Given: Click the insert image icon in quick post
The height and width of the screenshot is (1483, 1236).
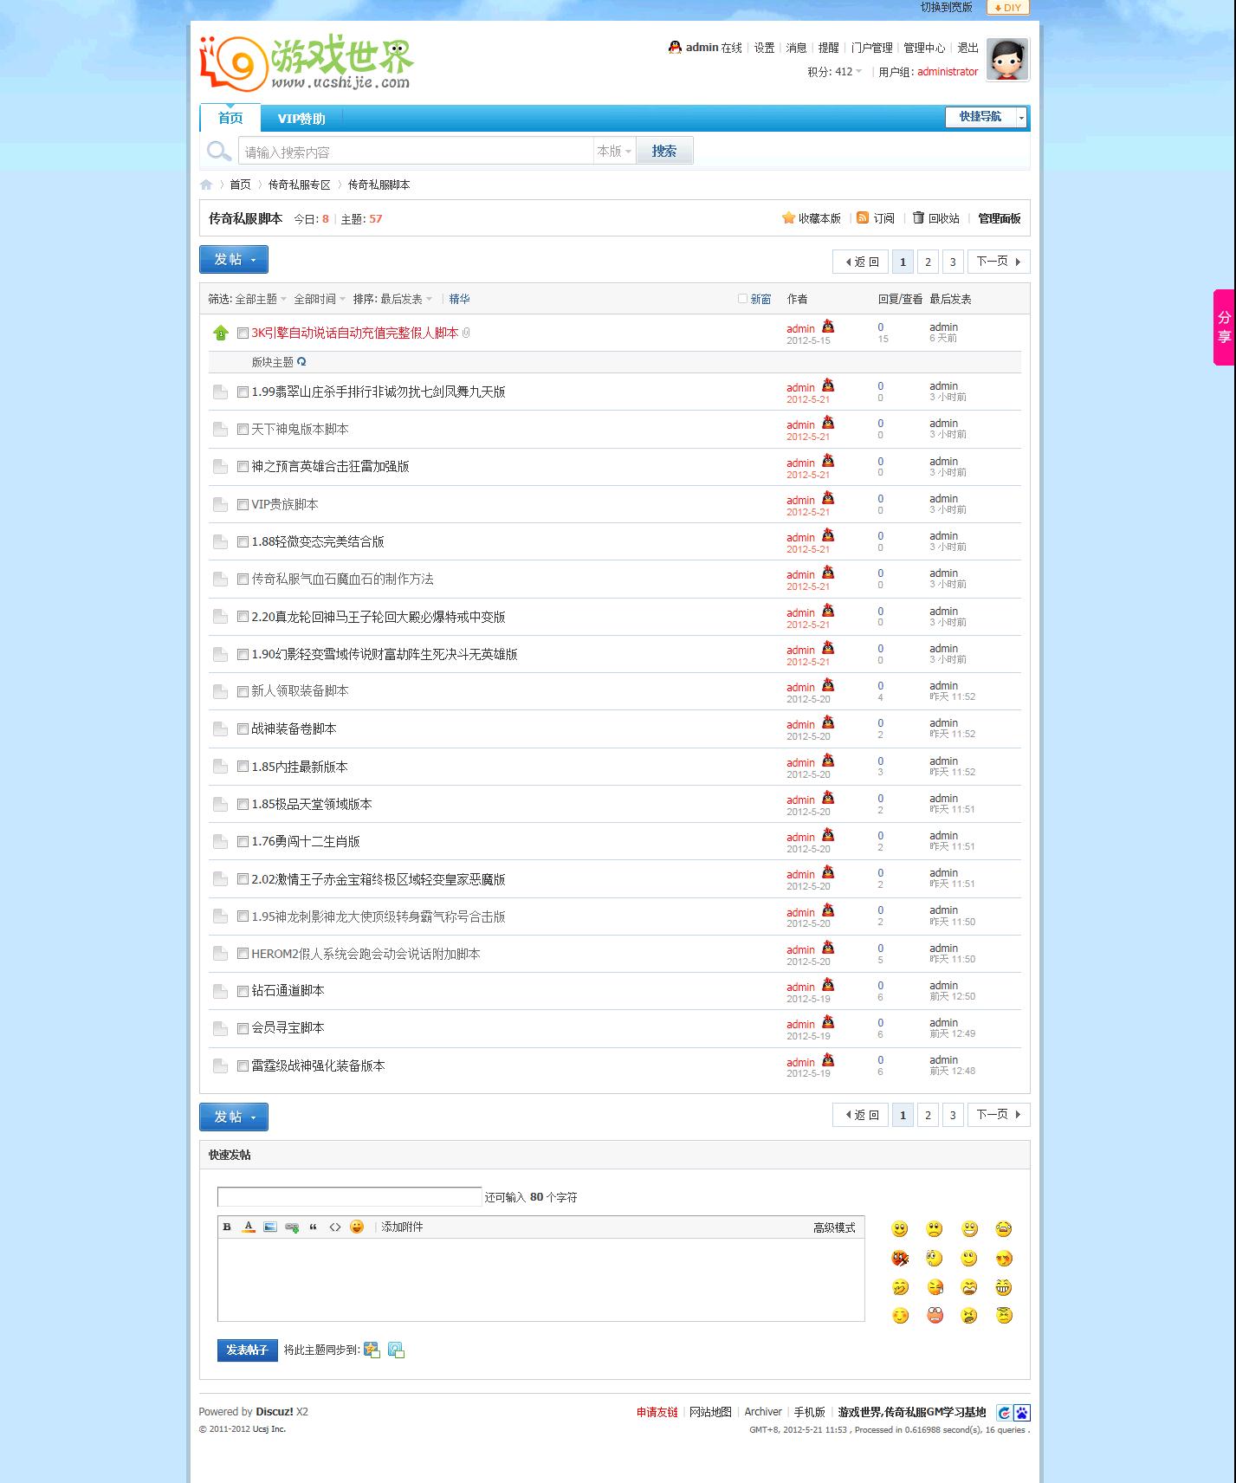Looking at the screenshot, I should click(x=270, y=1227).
